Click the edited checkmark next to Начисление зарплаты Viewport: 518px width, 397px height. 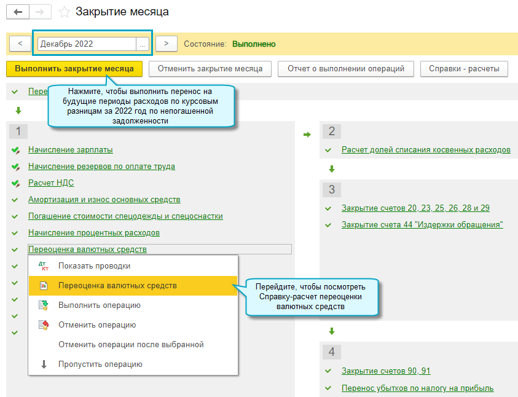pos(15,151)
